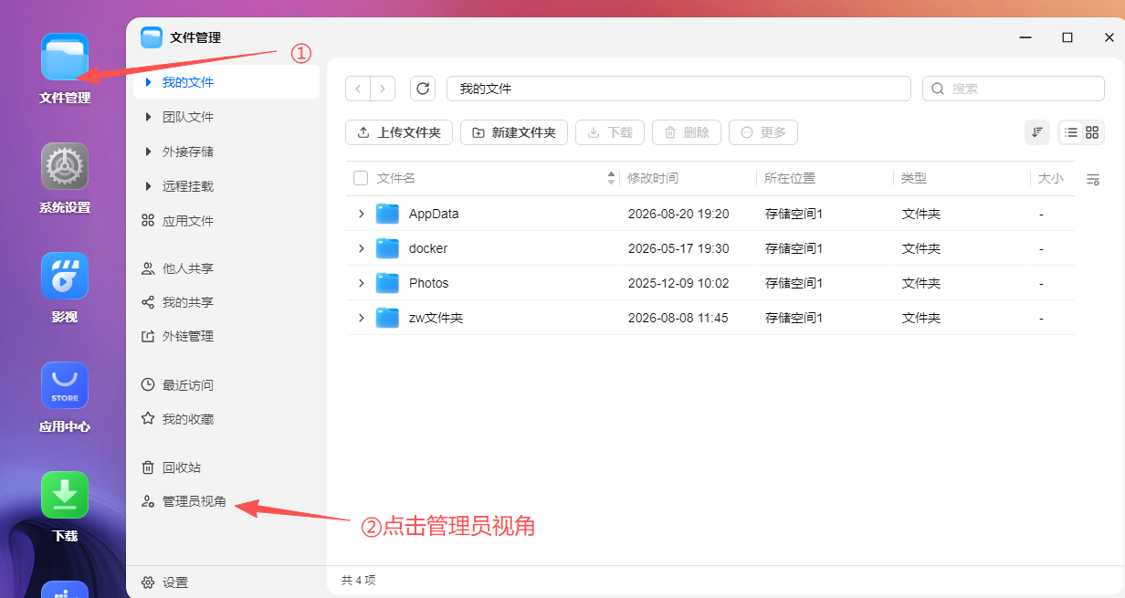This screenshot has height=598, width=1125.
Task: Click the AppData folder icon
Action: click(x=388, y=214)
